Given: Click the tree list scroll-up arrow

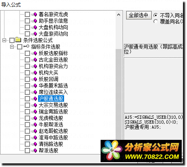Looking at the screenshot, I should point(119,15).
